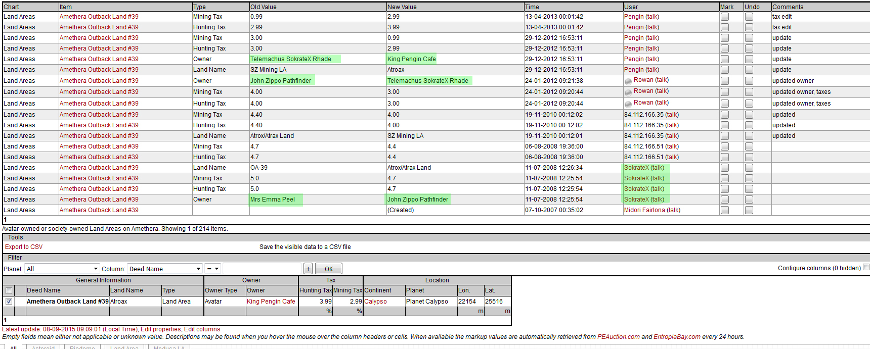Screen dimensions: 870x349
Task: Open the equals operator dropdown
Action: (212, 269)
